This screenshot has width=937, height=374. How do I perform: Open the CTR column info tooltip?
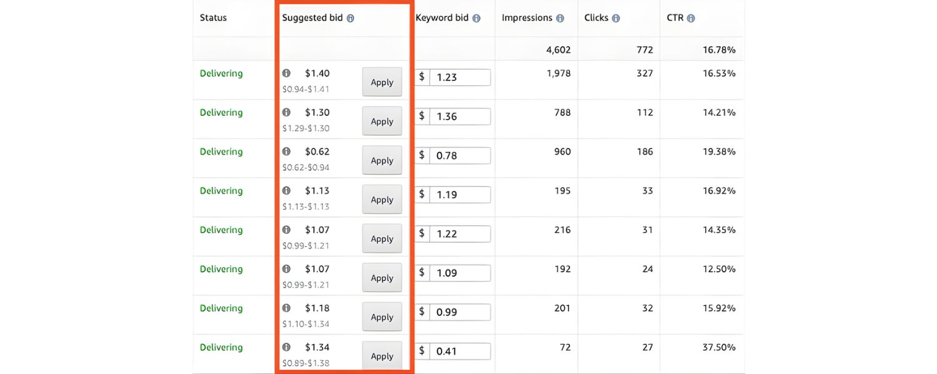pyautogui.click(x=690, y=18)
